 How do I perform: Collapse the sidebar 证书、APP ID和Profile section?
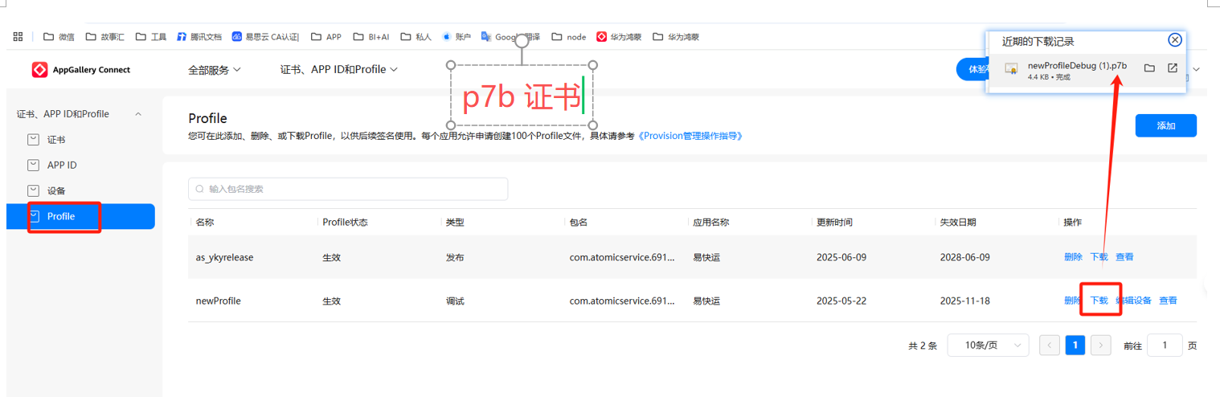click(x=138, y=114)
